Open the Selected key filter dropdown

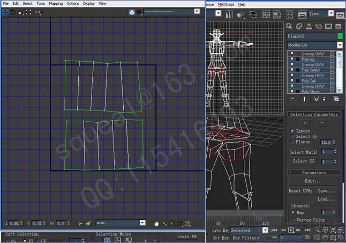[265, 230]
